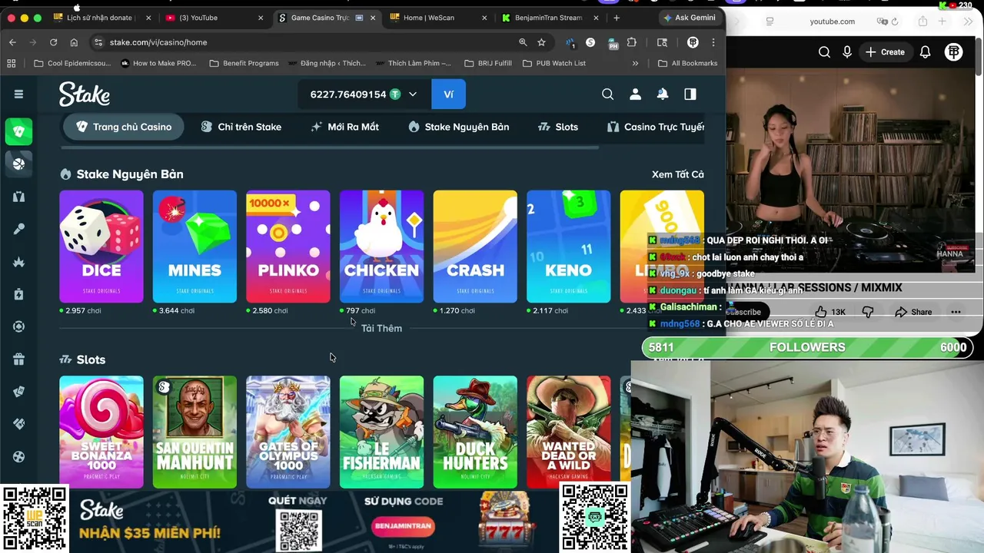Open Sweet Bonanza 1000 slot

tap(101, 432)
